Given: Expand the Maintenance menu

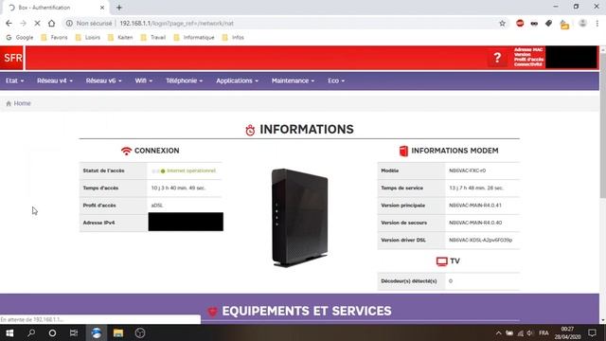Looking at the screenshot, I should pos(293,81).
